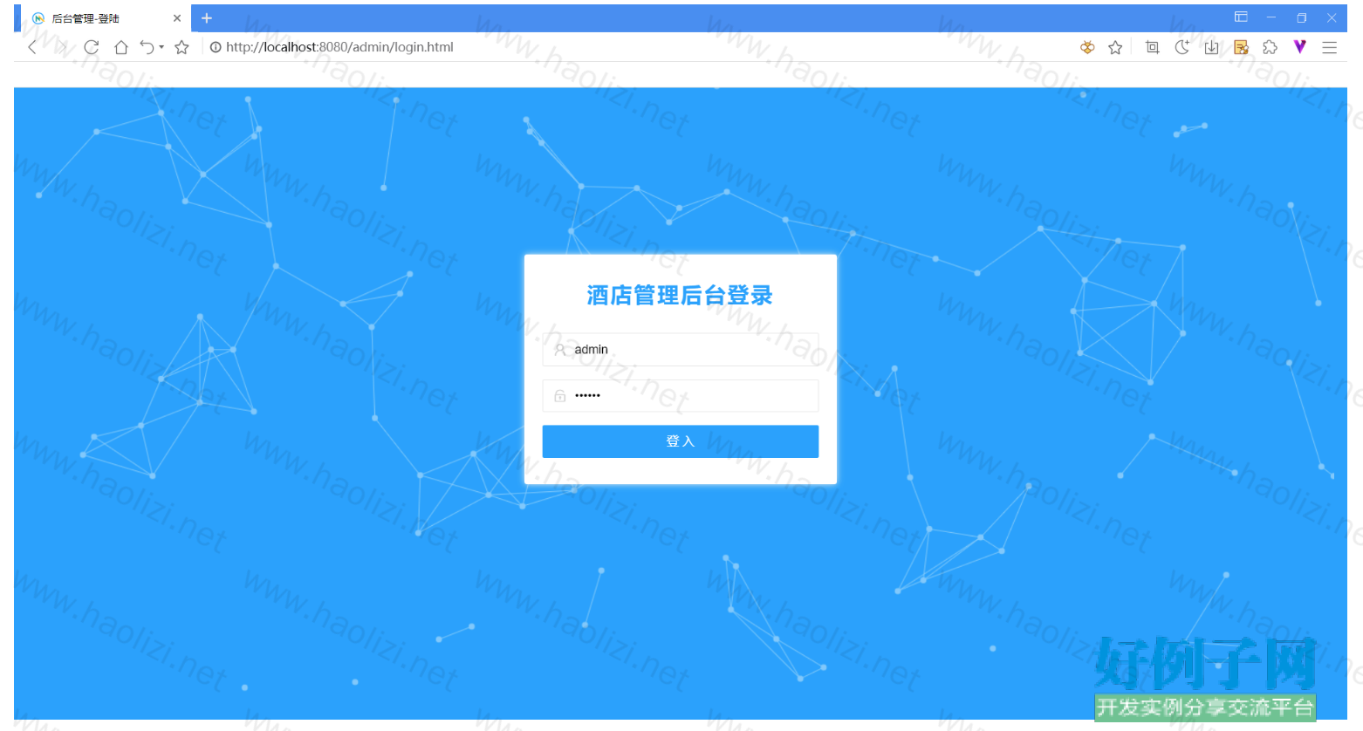Viewport: 1363px width, 731px height.
Task: Click the screenshot crop tool icon
Action: 1152,47
